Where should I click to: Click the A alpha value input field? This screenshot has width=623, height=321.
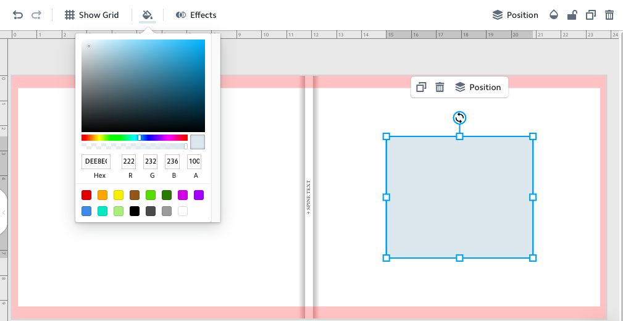194,162
